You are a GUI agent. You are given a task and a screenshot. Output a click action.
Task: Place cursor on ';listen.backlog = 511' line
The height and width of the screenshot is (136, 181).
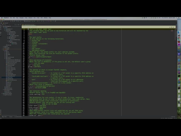click(37, 94)
